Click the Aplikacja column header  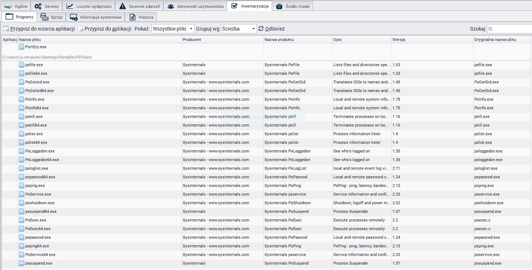coord(10,40)
